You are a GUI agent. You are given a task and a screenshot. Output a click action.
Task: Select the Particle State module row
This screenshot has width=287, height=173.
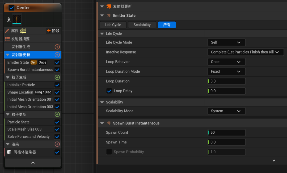point(33,122)
